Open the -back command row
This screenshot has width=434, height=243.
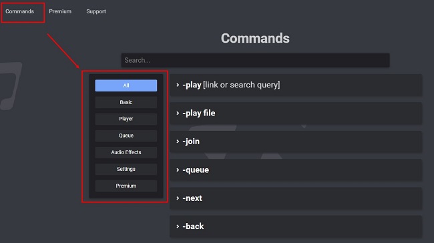(296, 226)
